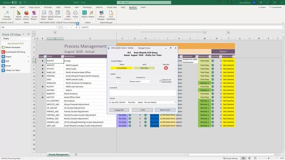
Task: Open HFM Actions in the ribbon
Action: (x=68, y=13)
